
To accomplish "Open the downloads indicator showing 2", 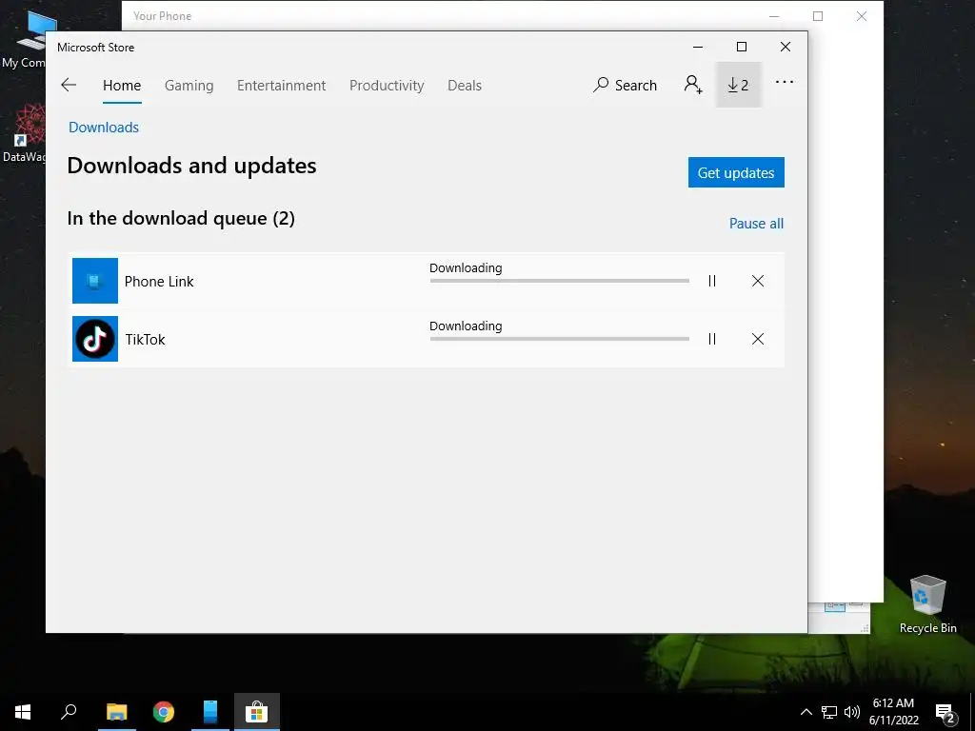I will pyautogui.click(x=738, y=85).
